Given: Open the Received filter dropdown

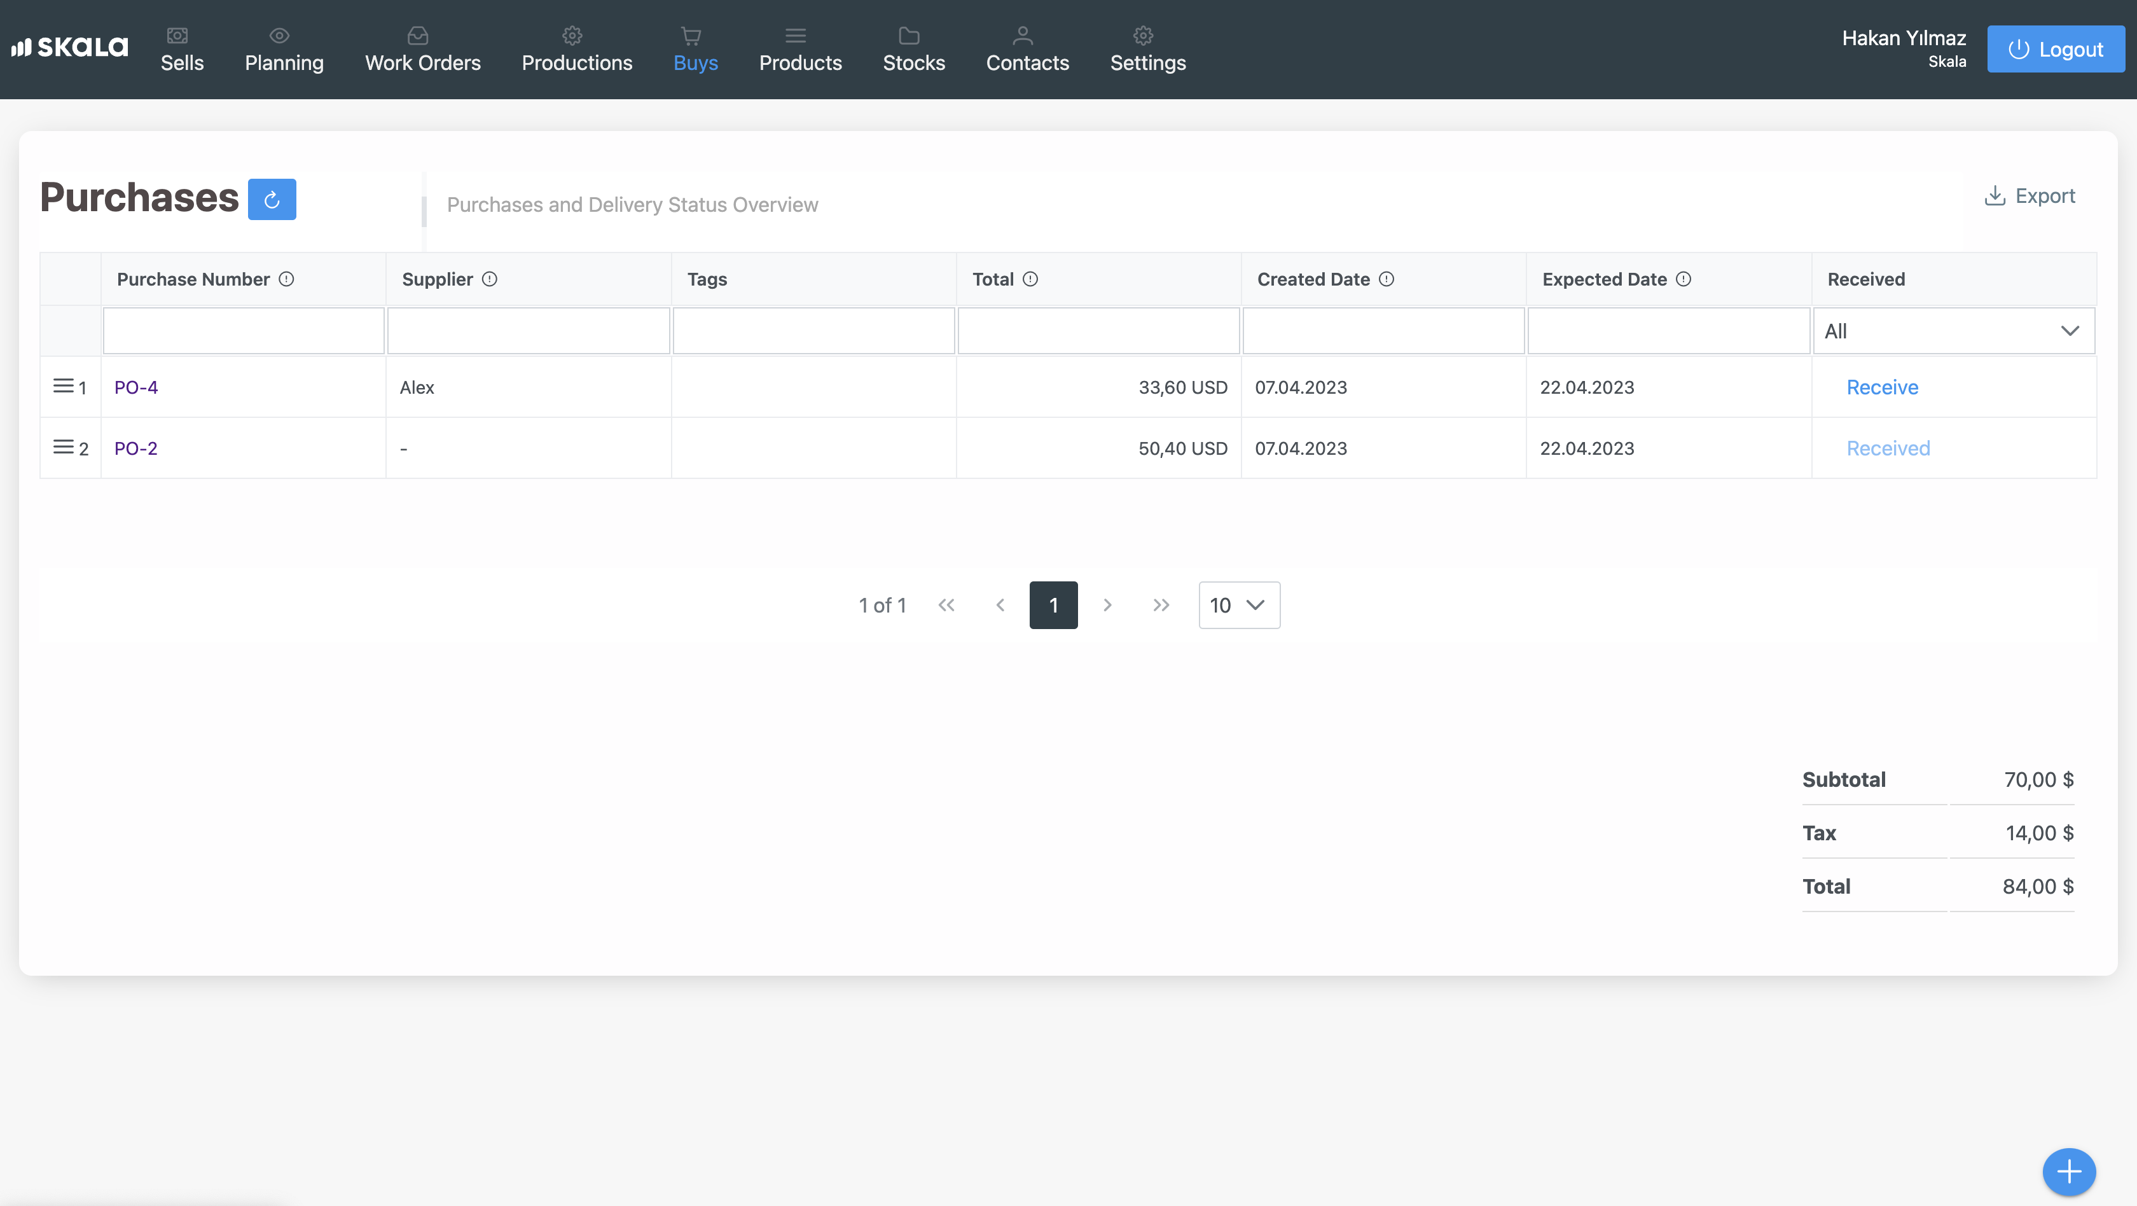Looking at the screenshot, I should (x=1954, y=330).
